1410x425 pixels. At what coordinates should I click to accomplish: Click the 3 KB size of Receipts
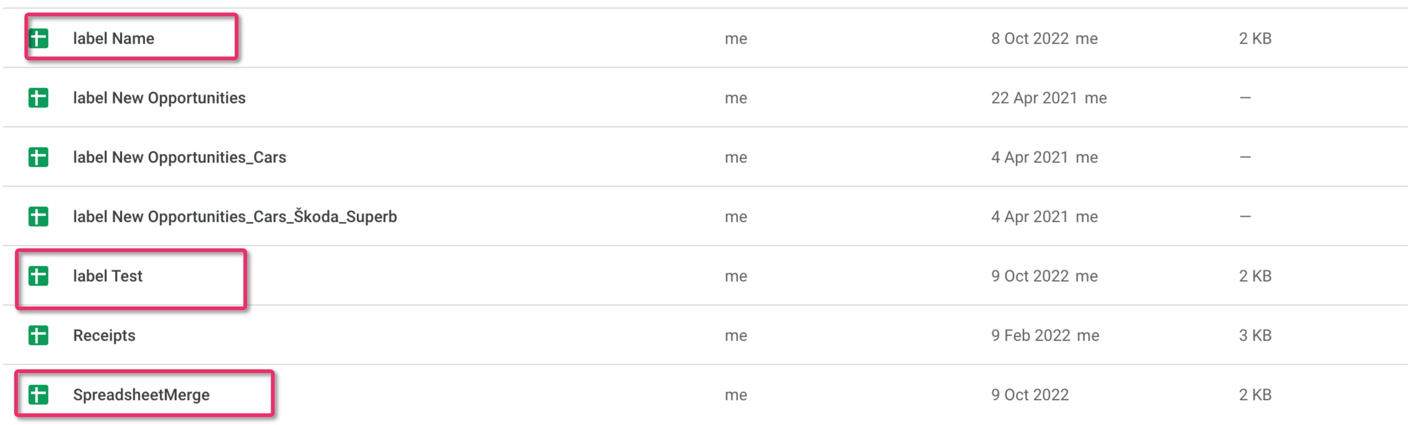tap(1255, 335)
